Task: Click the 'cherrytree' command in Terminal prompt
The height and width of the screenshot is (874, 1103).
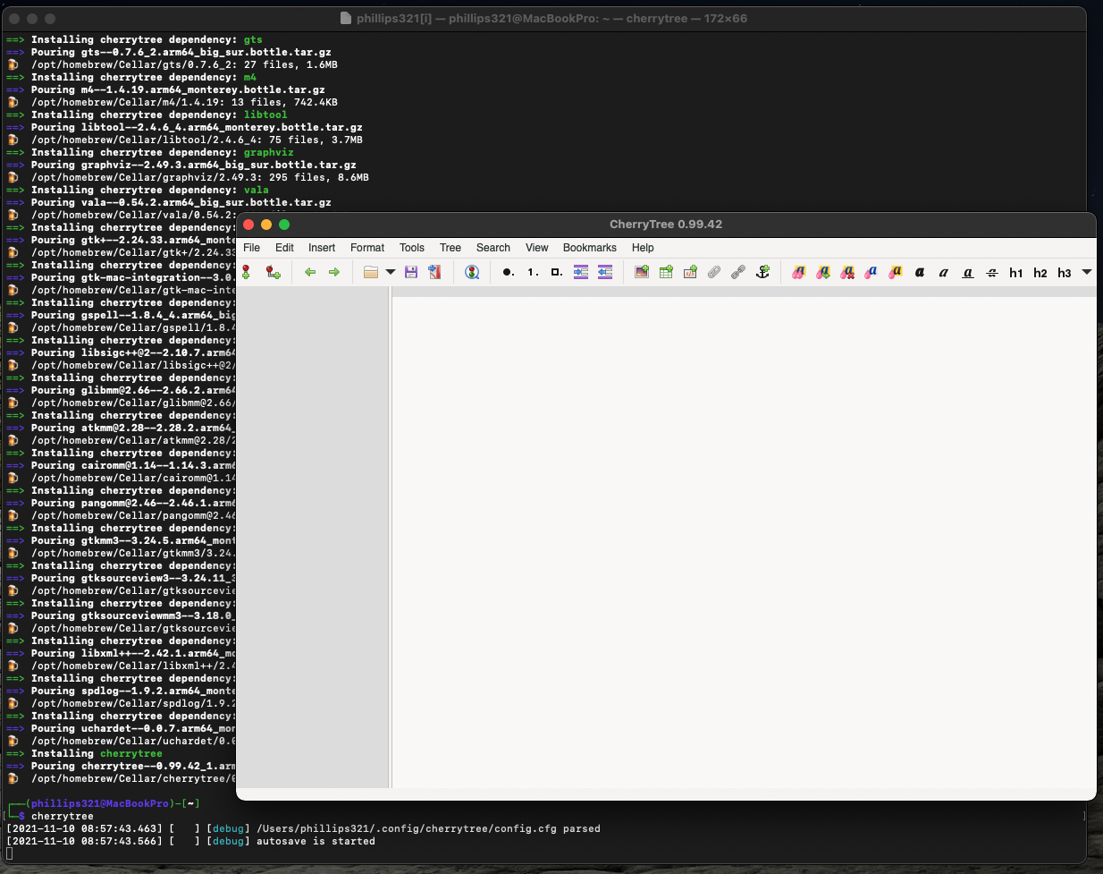Action: (63, 816)
